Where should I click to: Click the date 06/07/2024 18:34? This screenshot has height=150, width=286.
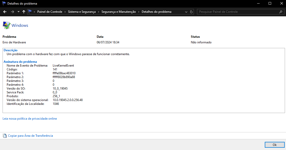pos(108,42)
